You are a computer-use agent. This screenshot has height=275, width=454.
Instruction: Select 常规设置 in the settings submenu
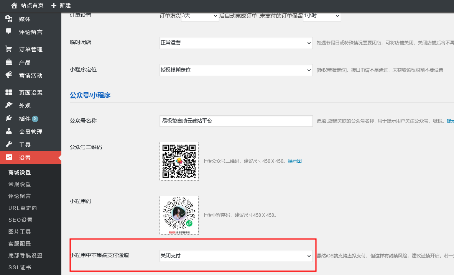(x=20, y=184)
